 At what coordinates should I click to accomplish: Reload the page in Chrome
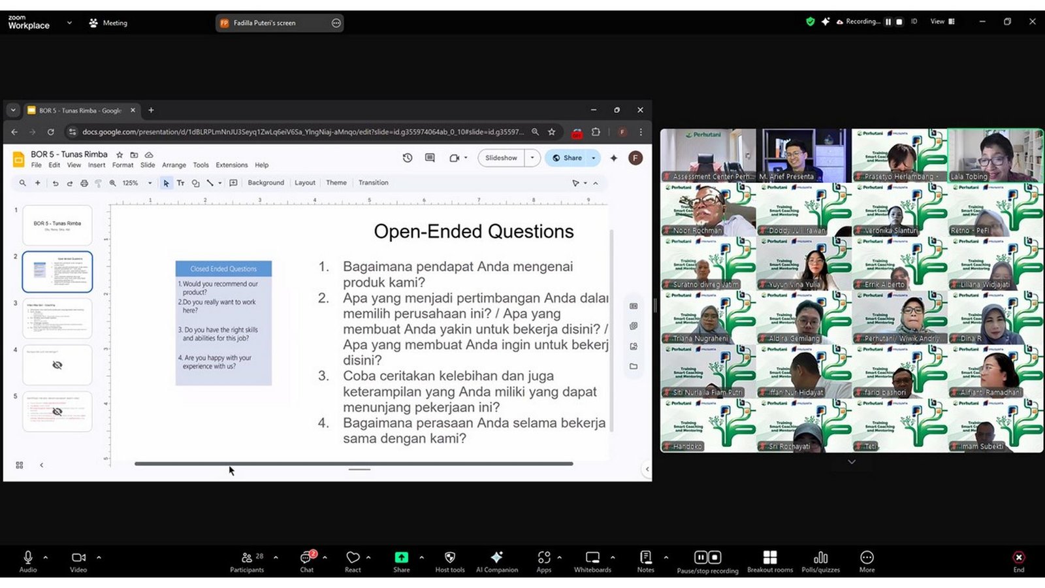[x=50, y=132]
